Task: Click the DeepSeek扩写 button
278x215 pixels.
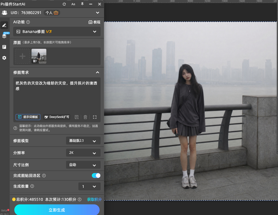Action: [56, 117]
